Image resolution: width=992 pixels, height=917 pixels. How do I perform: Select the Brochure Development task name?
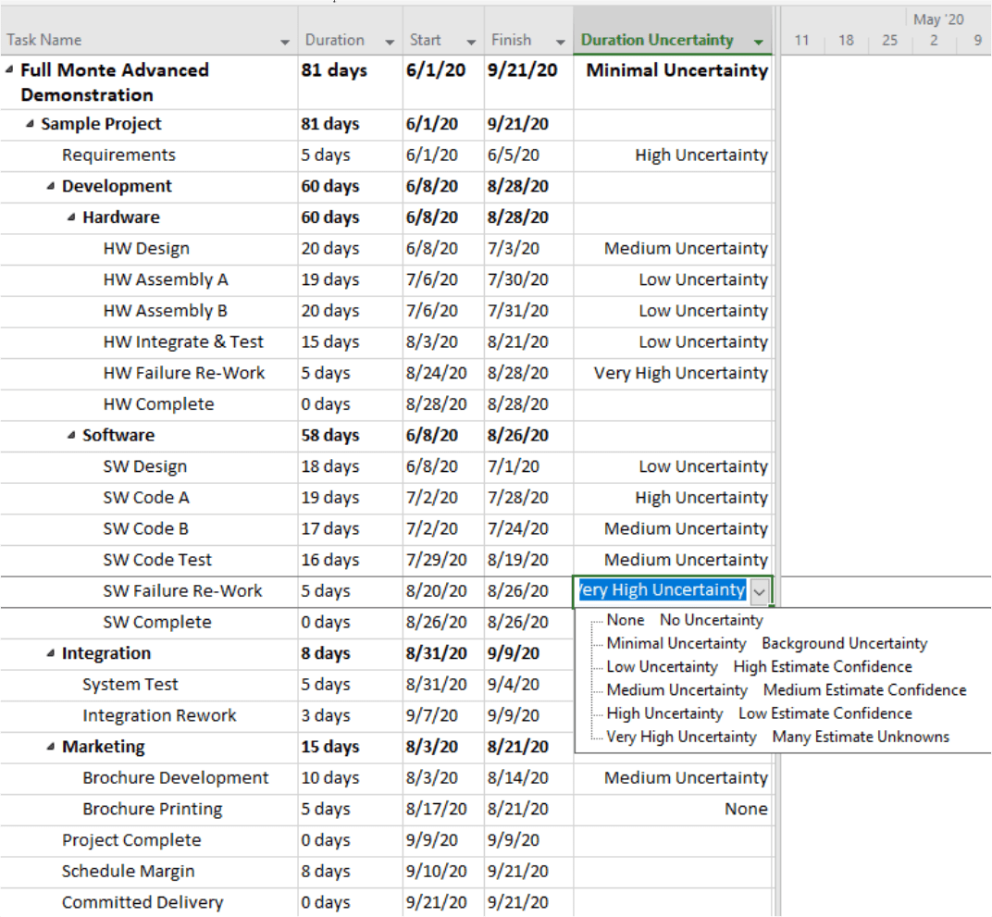175,778
